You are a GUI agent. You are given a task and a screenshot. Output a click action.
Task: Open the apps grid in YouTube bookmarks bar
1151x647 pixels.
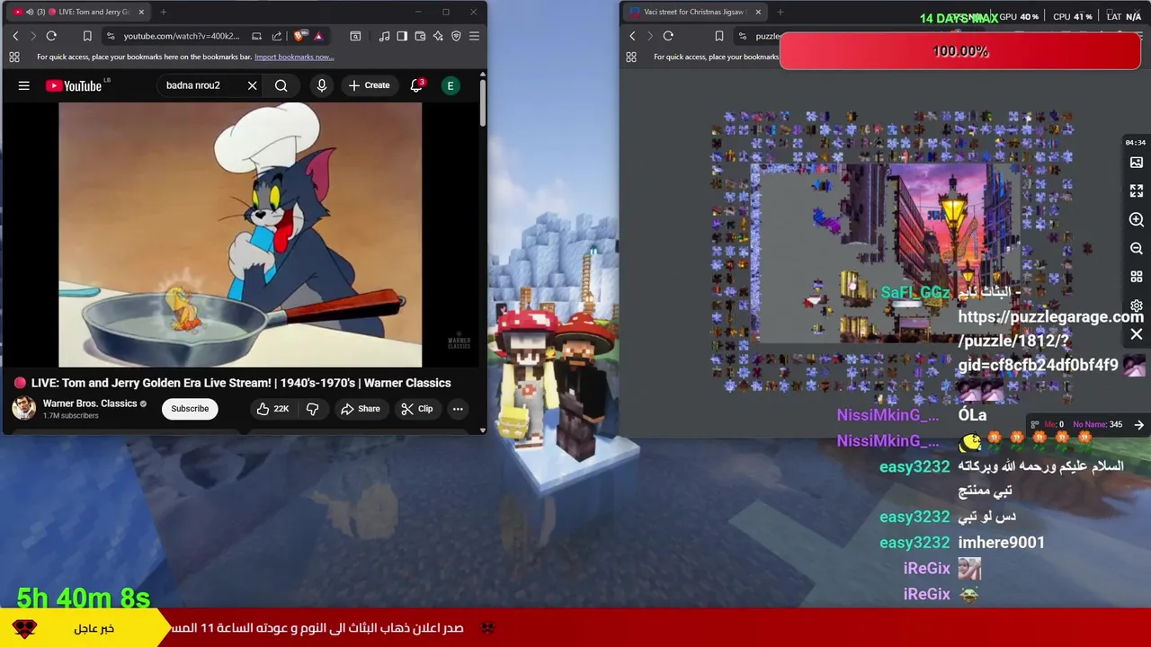pyautogui.click(x=14, y=57)
